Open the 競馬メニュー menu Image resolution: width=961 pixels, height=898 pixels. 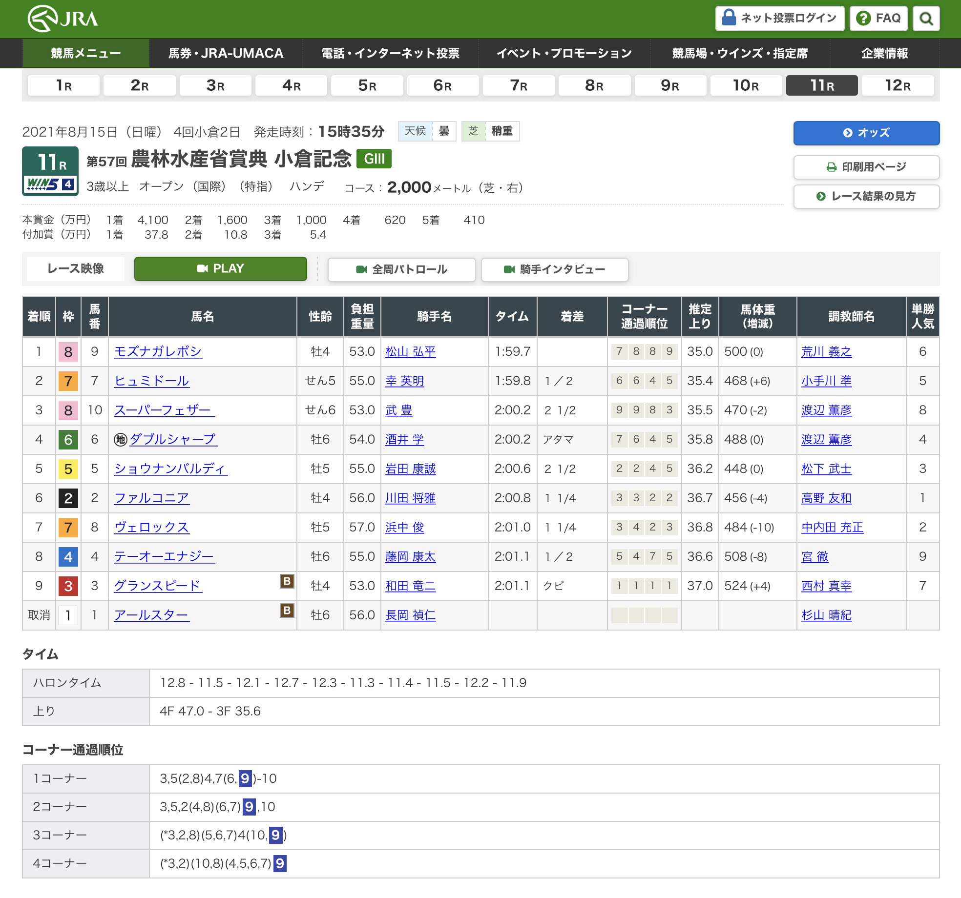(85, 53)
